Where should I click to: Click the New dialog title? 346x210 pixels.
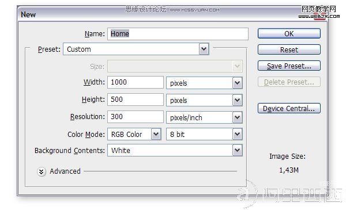[x=28, y=14]
